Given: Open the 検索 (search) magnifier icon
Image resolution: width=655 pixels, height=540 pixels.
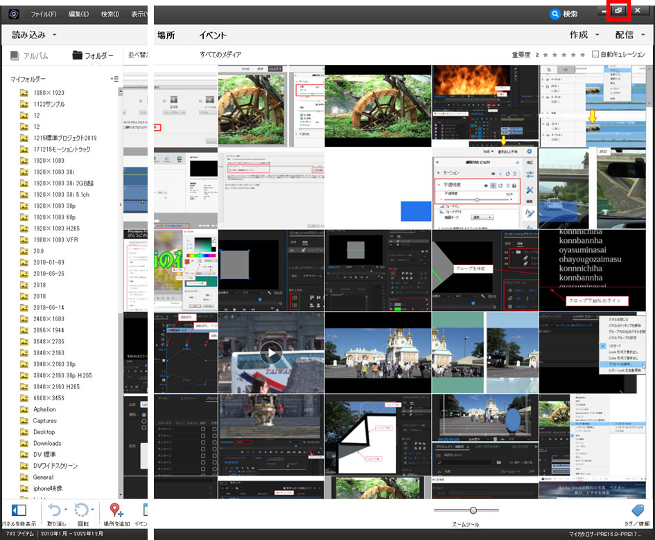Looking at the screenshot, I should tap(554, 14).
